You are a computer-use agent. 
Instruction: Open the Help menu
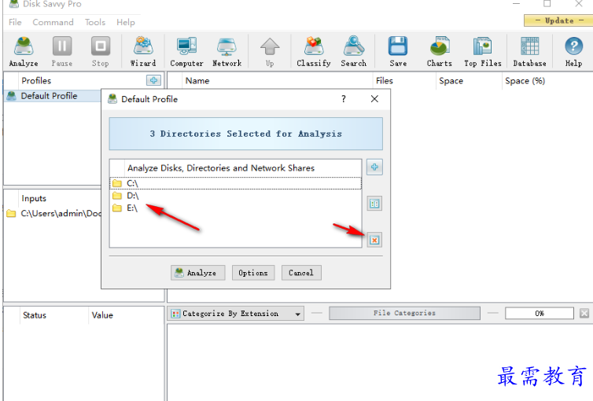[x=126, y=22]
